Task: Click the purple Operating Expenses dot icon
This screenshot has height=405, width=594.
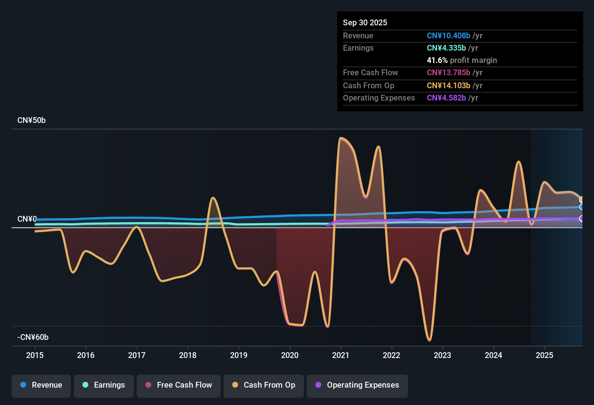Action: pos(318,385)
